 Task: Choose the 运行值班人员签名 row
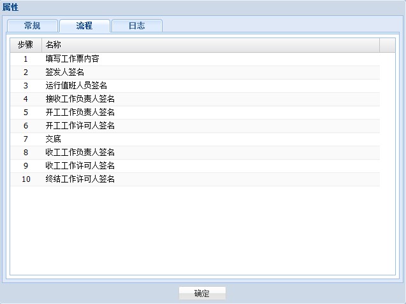pyautogui.click(x=76, y=86)
